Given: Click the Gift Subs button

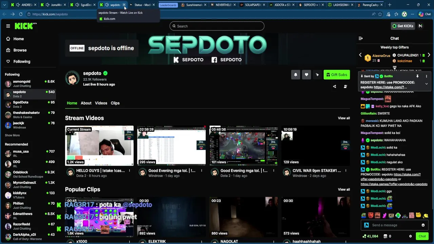Looking at the screenshot, I should (x=337, y=75).
